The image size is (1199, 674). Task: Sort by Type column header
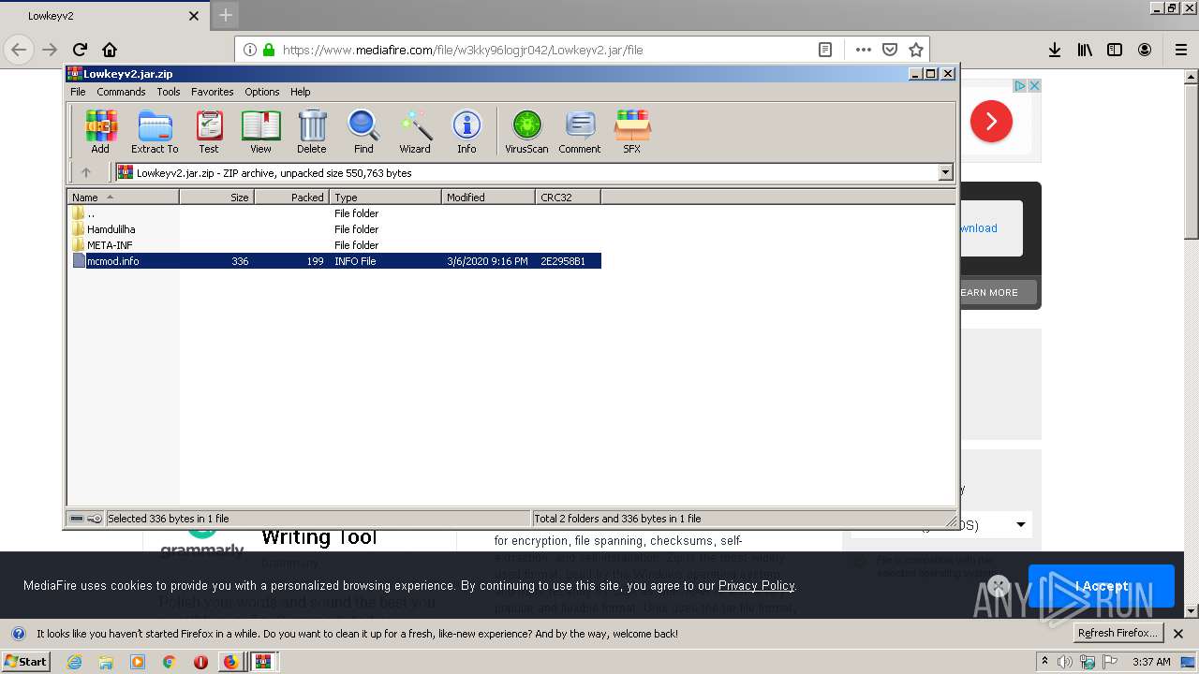[386, 198]
